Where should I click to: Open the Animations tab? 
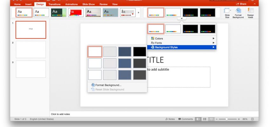point(71,4)
